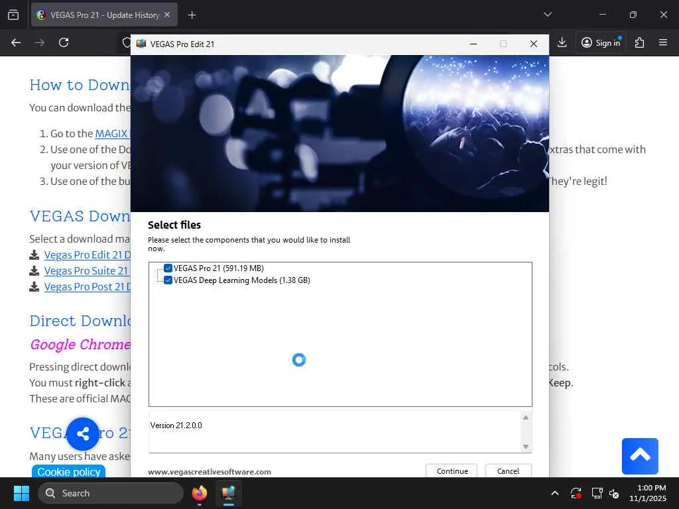The height and width of the screenshot is (509, 679).
Task: Toggle VEGAS Deep Learning Models checkbox
Action: click(x=168, y=280)
